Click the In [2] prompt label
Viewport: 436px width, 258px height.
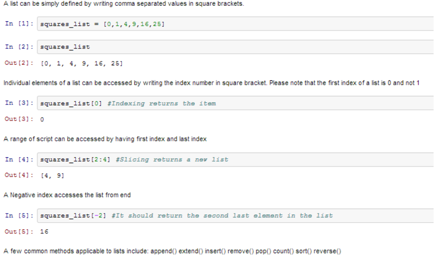19,46
